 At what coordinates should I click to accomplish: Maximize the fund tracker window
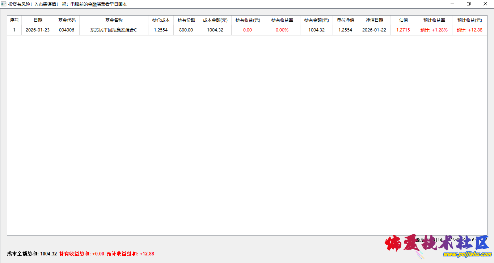(469, 4)
